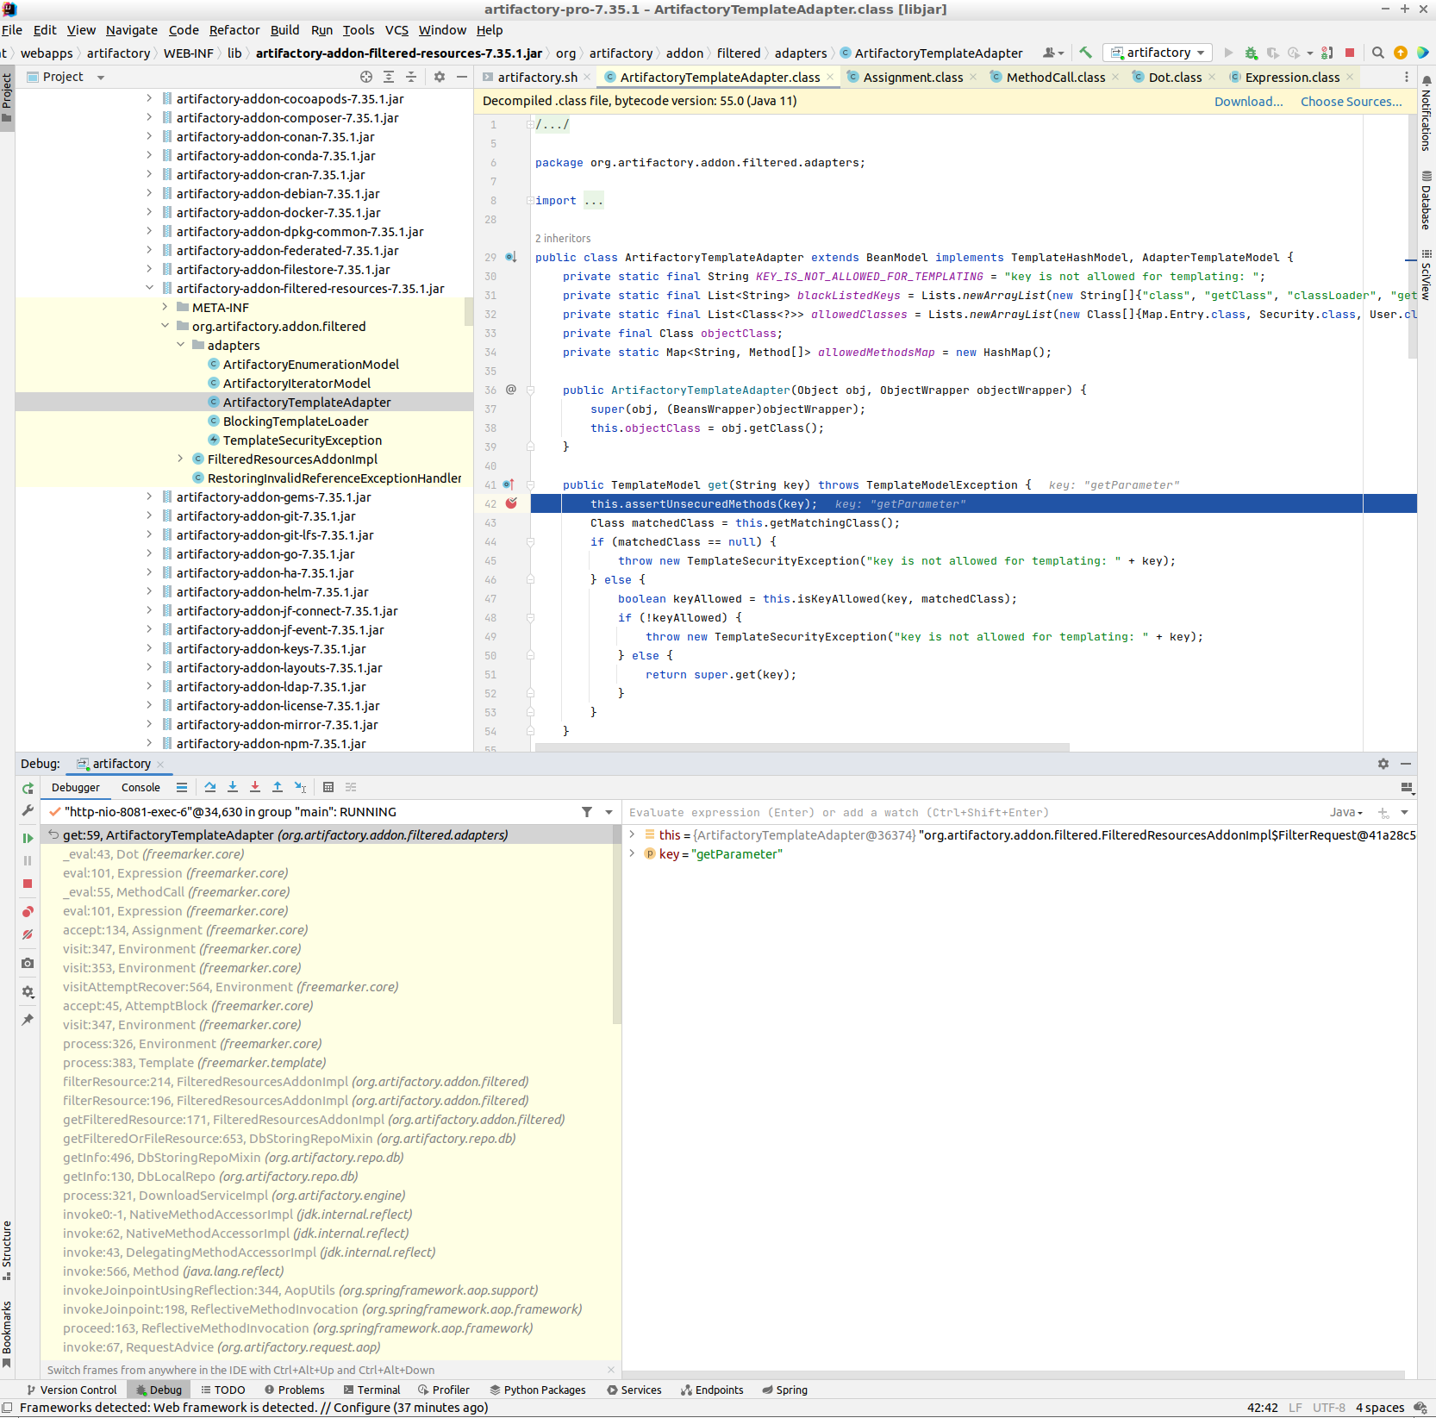This screenshot has height=1418, width=1436.
Task: Expand the FilteredResourcesAddonImpl tree node
Action: click(x=180, y=459)
